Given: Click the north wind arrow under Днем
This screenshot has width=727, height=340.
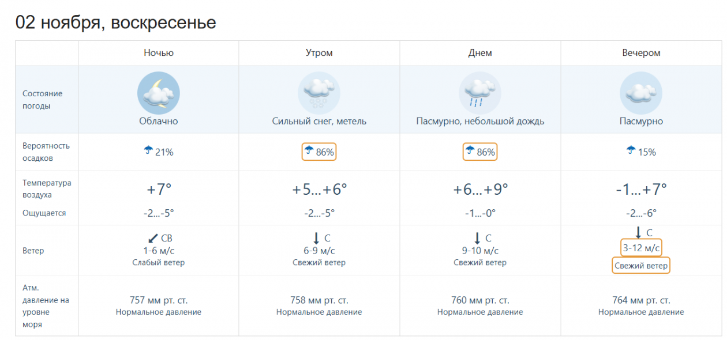Looking at the screenshot, I should click(x=477, y=237).
